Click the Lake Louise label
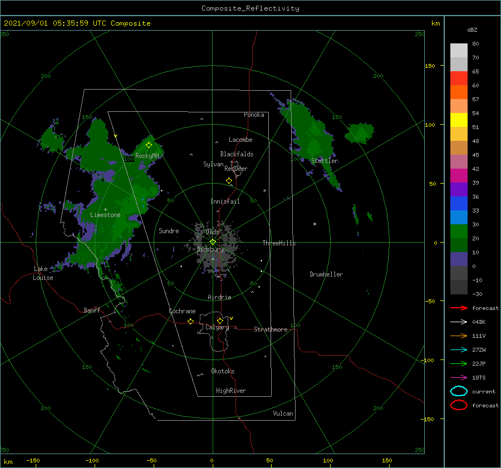 click(43, 273)
